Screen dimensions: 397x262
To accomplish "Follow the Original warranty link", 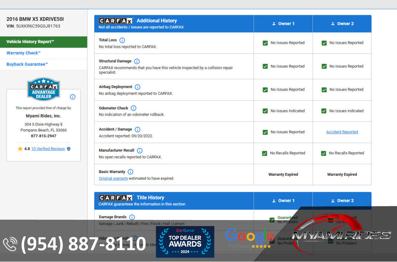I will pos(113,179).
